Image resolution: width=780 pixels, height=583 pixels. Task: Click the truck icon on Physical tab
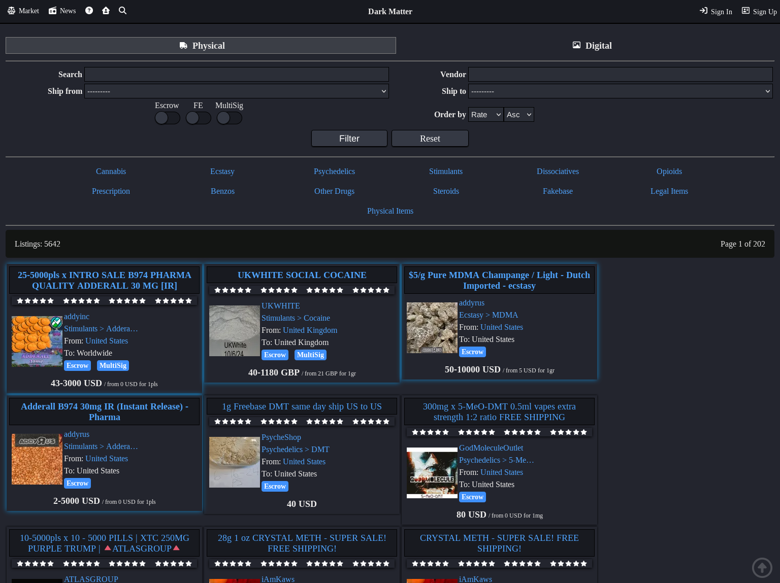tap(183, 46)
